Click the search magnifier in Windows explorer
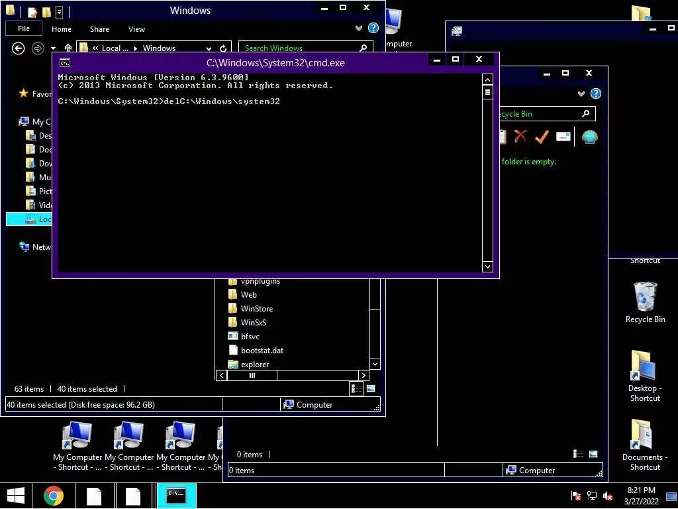The image size is (678, 509). pyautogui.click(x=363, y=48)
